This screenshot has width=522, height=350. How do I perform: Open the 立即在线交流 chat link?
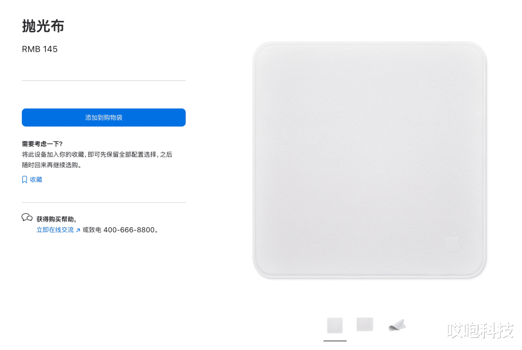[x=55, y=230]
